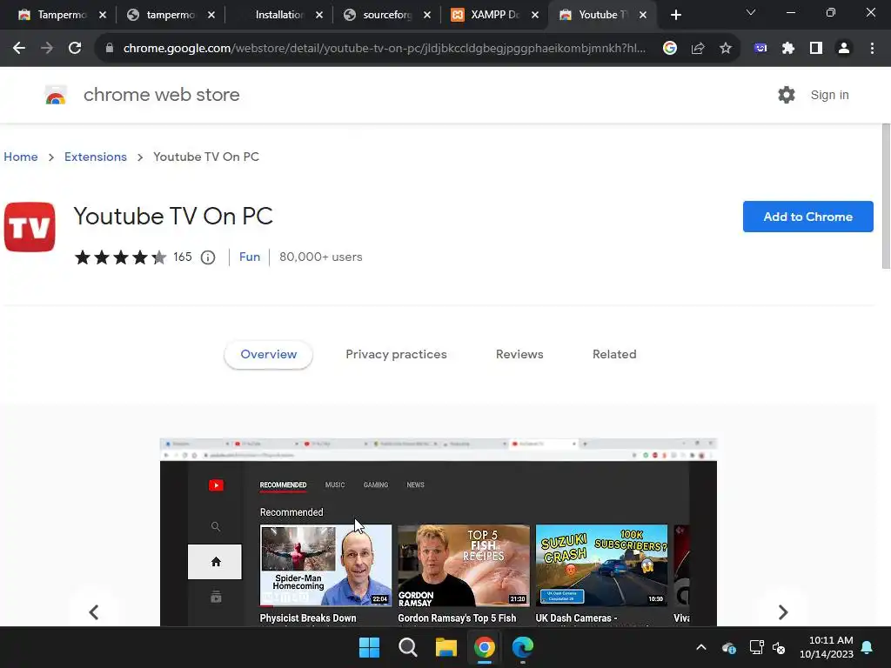Click the Chrome taskbar icon
The image size is (891, 668).
485,647
